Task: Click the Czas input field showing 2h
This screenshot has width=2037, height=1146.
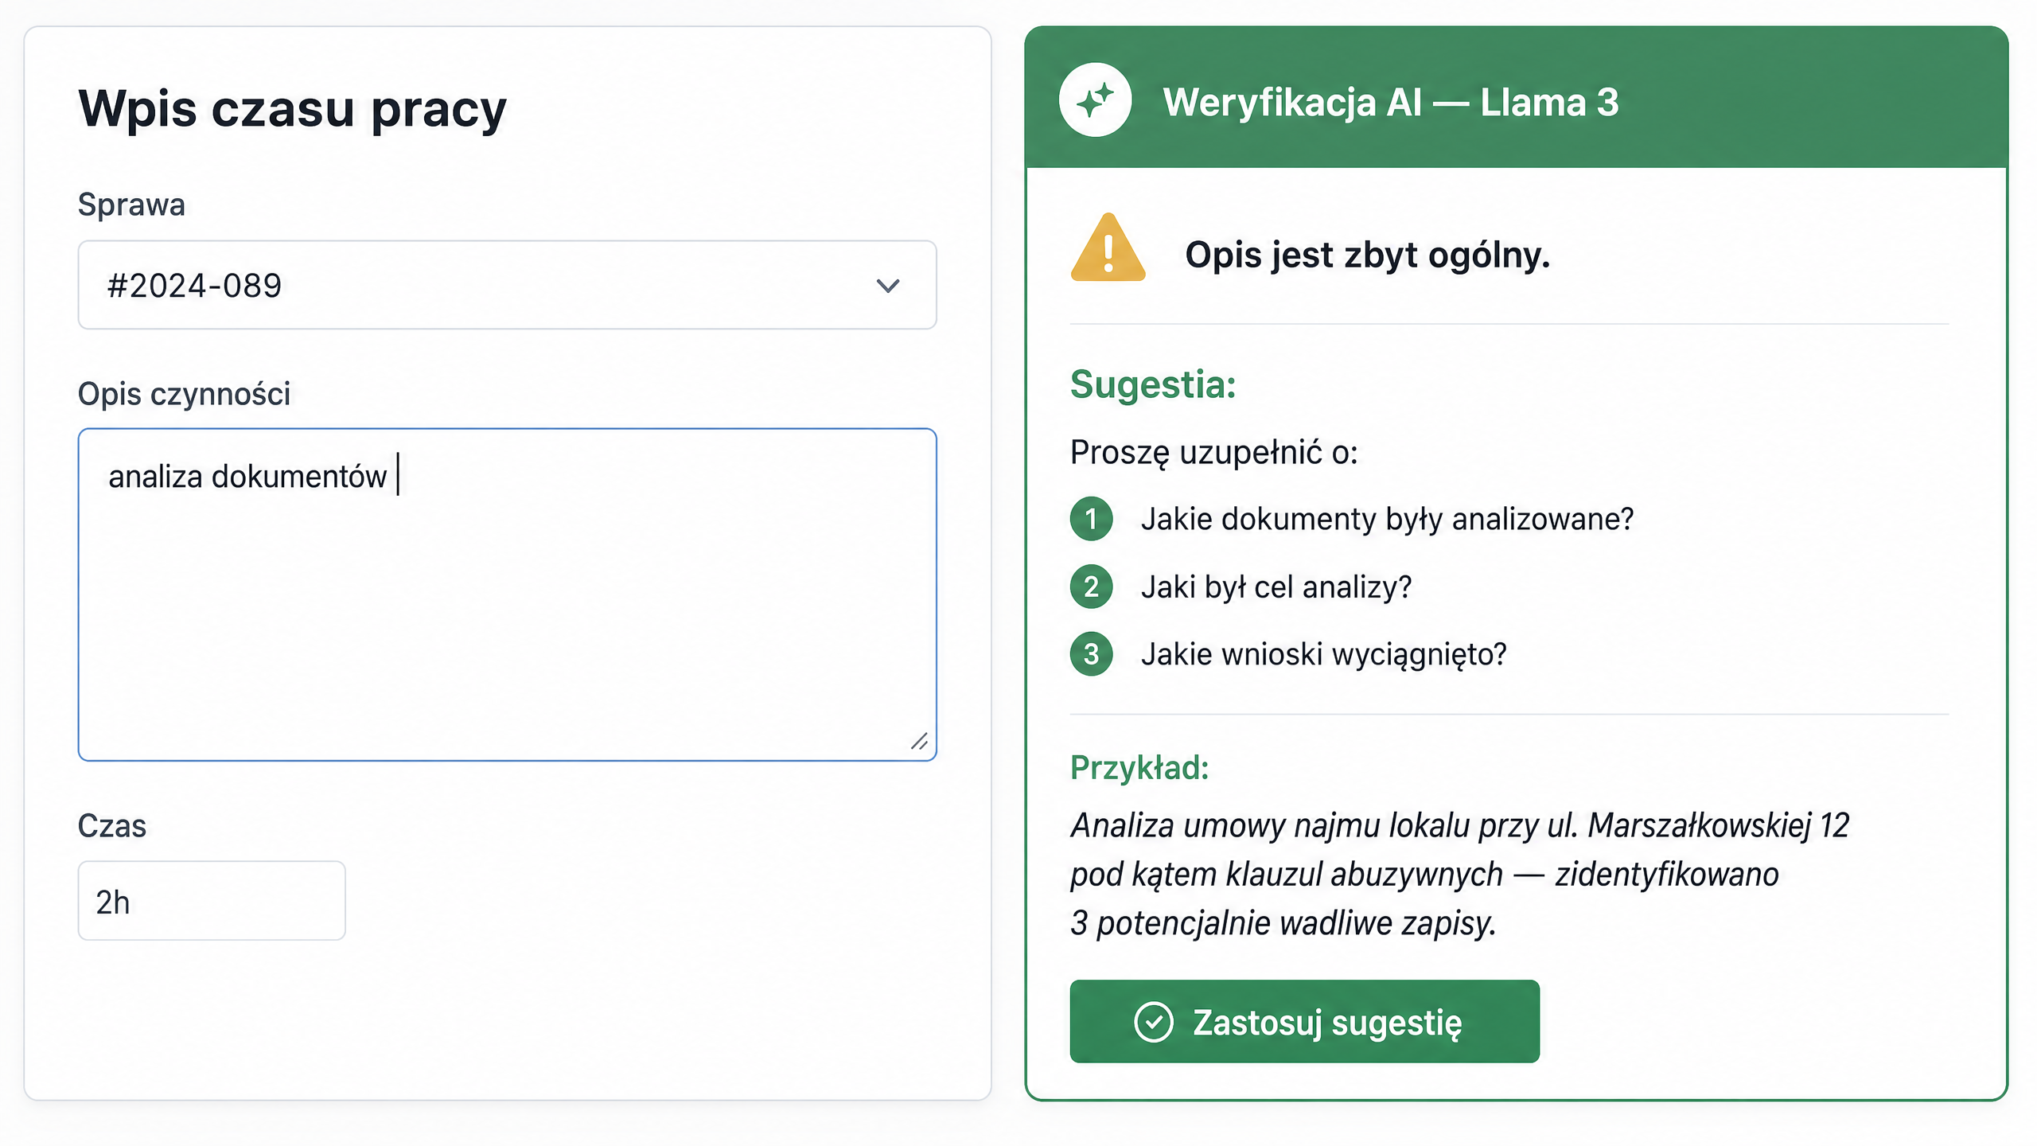Action: point(212,901)
